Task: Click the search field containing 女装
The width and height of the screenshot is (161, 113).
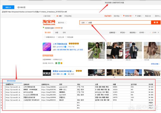Action: (x=119, y=23)
